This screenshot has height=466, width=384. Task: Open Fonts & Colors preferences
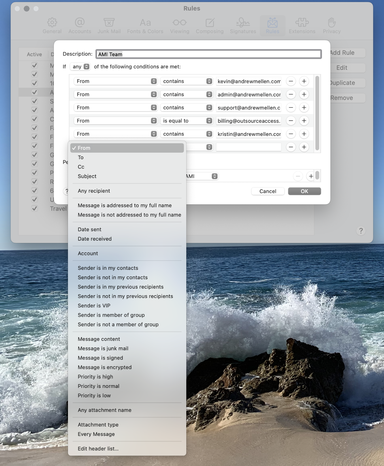click(145, 26)
